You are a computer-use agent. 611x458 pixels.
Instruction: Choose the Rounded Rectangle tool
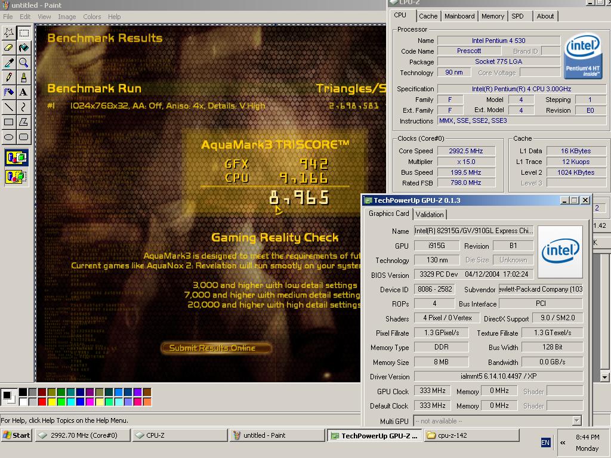coord(24,137)
